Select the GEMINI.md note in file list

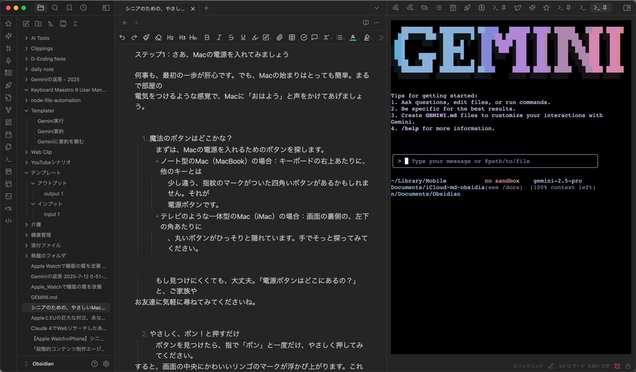[x=44, y=297]
